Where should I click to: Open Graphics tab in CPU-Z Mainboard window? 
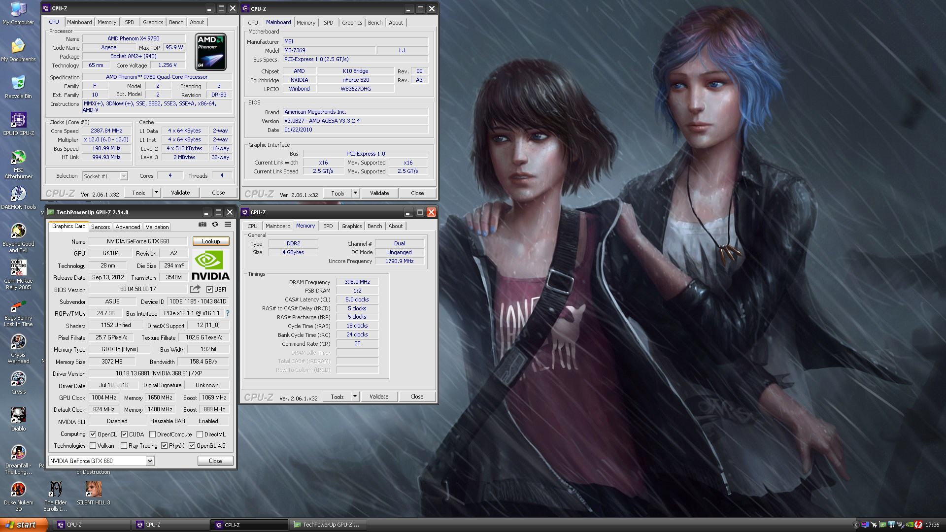[x=352, y=23]
